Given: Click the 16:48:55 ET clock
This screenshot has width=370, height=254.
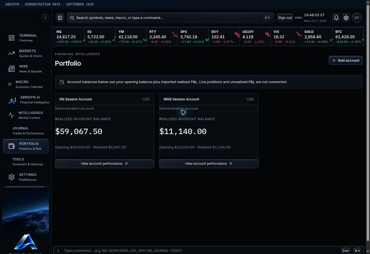Looking at the screenshot, I should click(314, 15).
